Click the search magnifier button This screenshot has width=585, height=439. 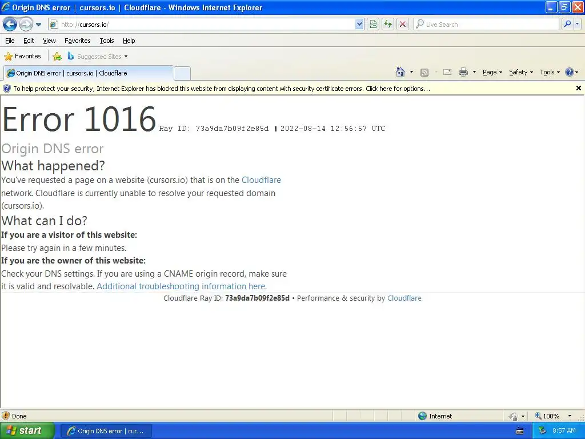click(x=567, y=25)
